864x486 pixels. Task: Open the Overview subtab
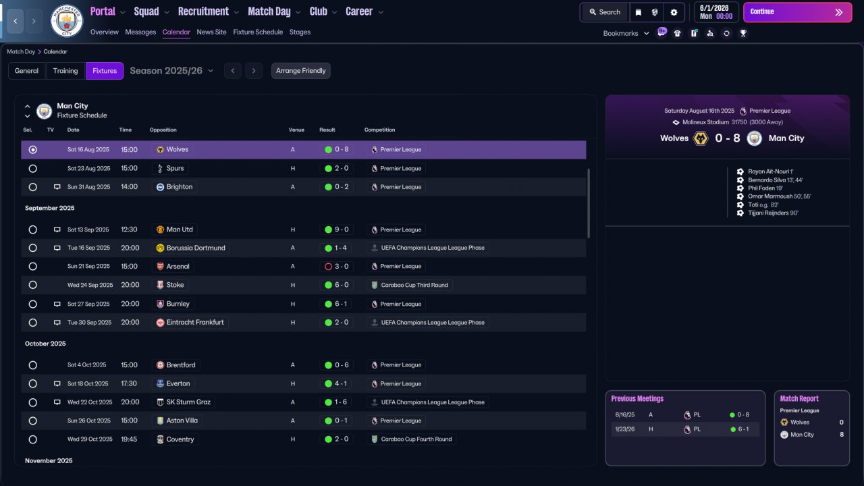tap(104, 32)
